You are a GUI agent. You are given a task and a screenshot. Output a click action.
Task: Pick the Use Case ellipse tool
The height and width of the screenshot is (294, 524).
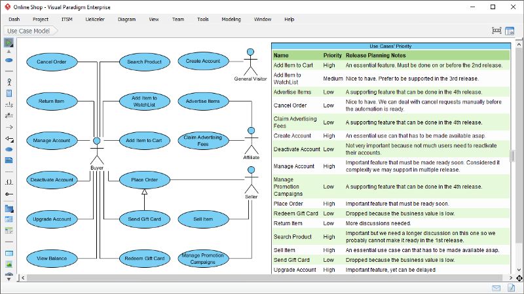click(9, 60)
